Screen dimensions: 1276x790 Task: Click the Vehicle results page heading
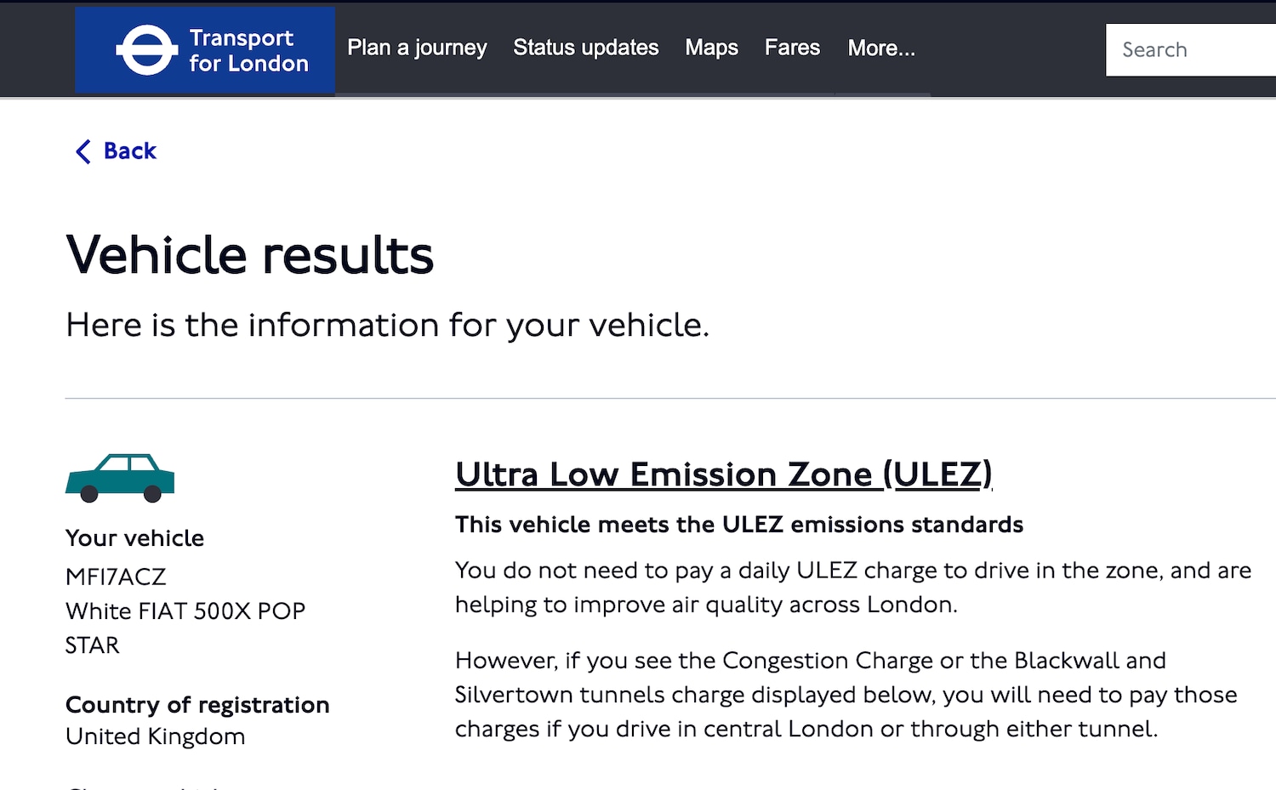tap(250, 255)
